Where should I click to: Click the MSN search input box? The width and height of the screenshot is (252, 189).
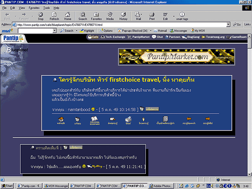click(x=36, y=31)
